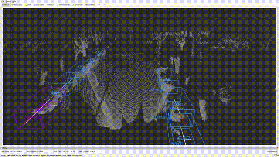Click the Wall Time value field
Screen dimensions: 279x157
[x=70, y=152]
